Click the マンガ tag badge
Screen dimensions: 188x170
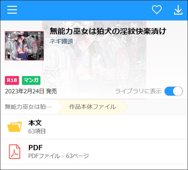[x=31, y=80]
